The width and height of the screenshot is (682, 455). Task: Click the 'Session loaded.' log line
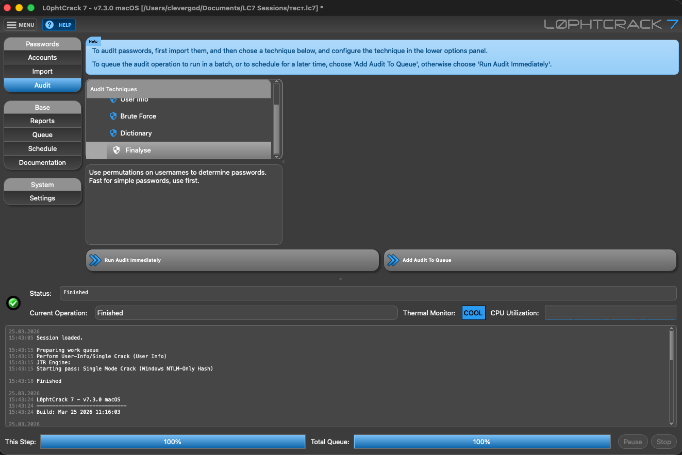pyautogui.click(x=59, y=338)
